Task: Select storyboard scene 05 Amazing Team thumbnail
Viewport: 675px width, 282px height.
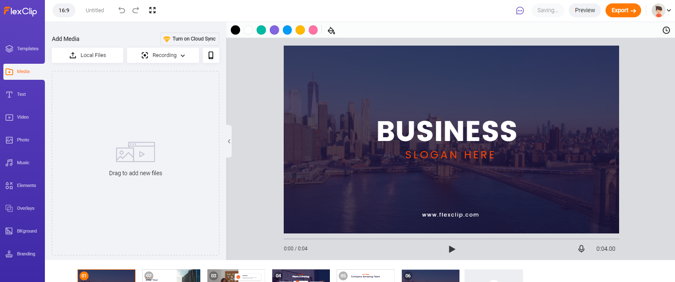Action: pos(365,276)
